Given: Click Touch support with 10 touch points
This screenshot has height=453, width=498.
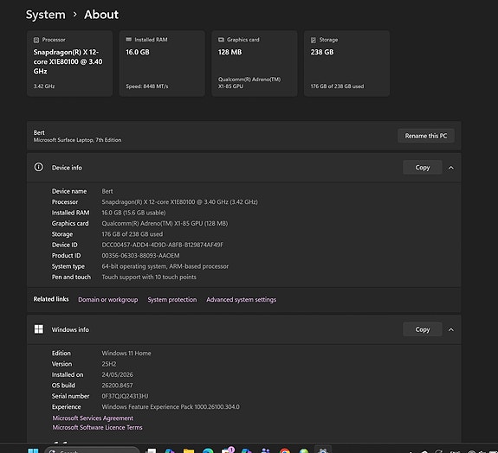Looking at the screenshot, I should coord(149,277).
